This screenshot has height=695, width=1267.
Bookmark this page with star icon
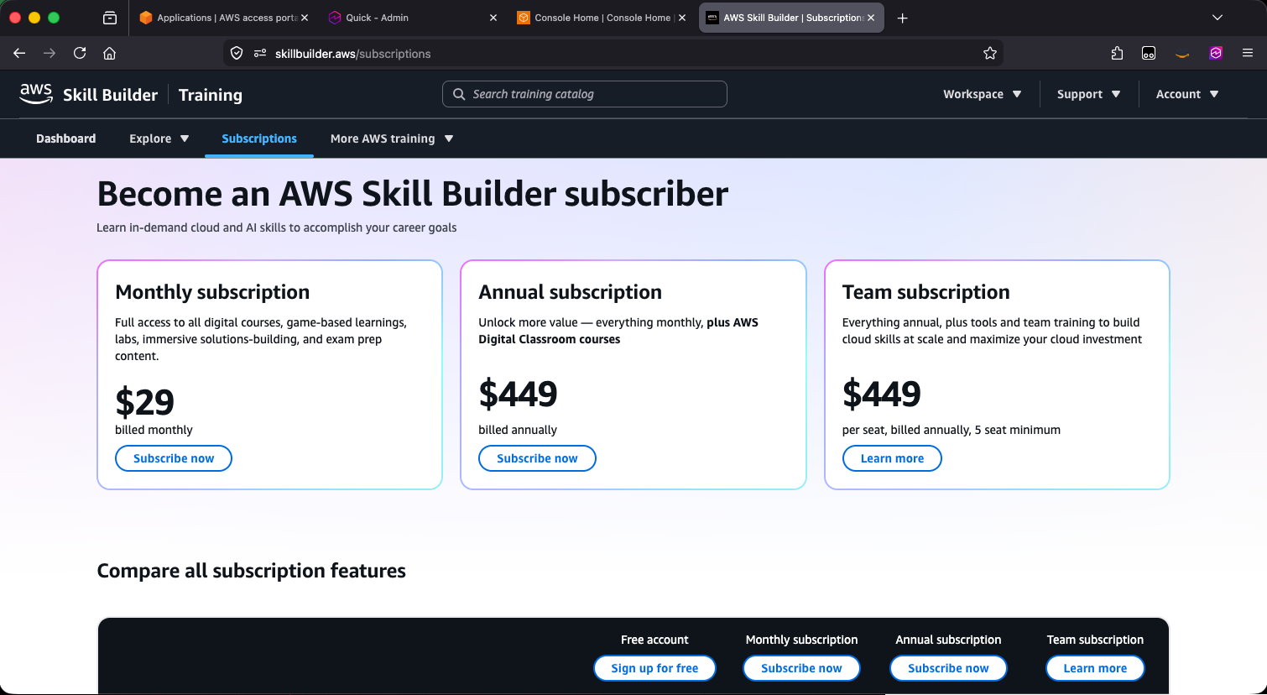[x=990, y=53]
